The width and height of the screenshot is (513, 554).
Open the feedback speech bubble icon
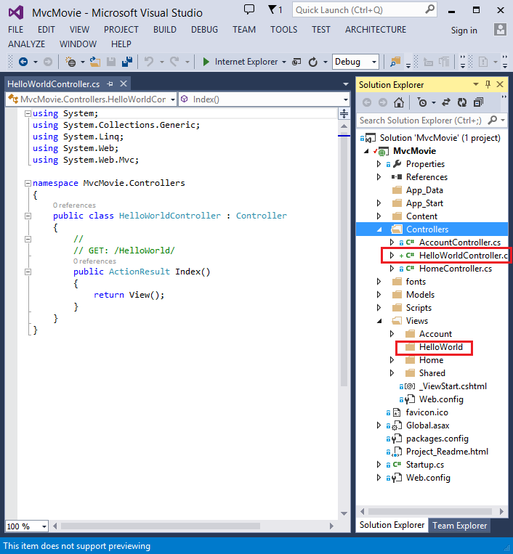pos(249,9)
